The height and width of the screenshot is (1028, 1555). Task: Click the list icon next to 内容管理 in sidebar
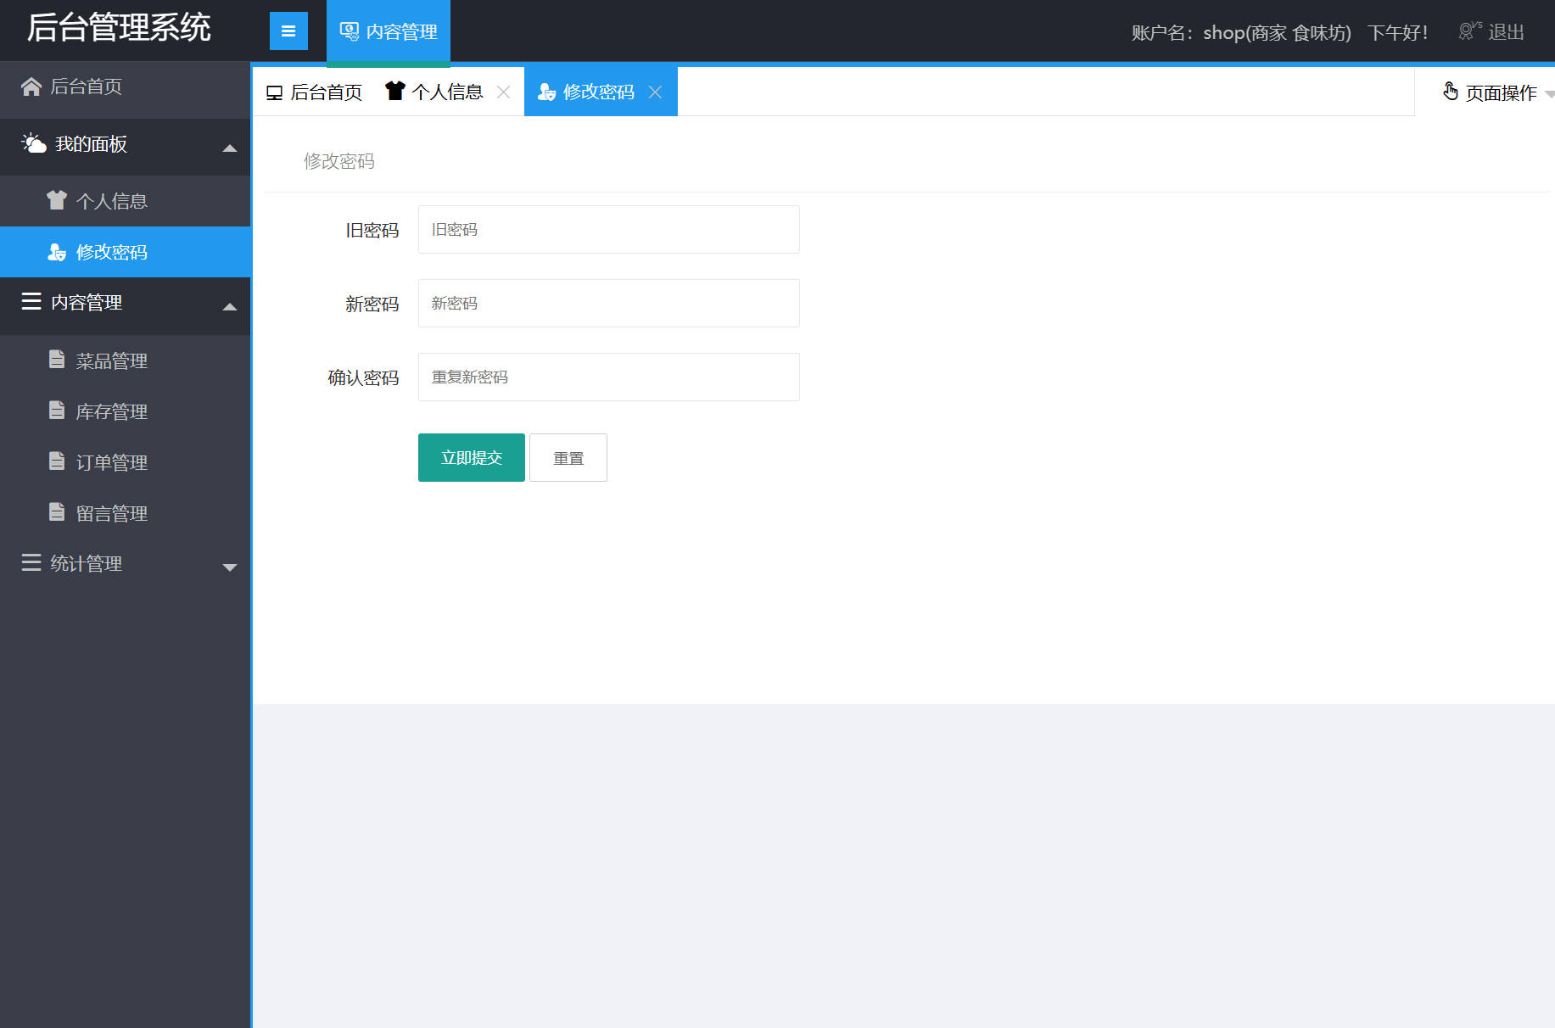click(31, 301)
